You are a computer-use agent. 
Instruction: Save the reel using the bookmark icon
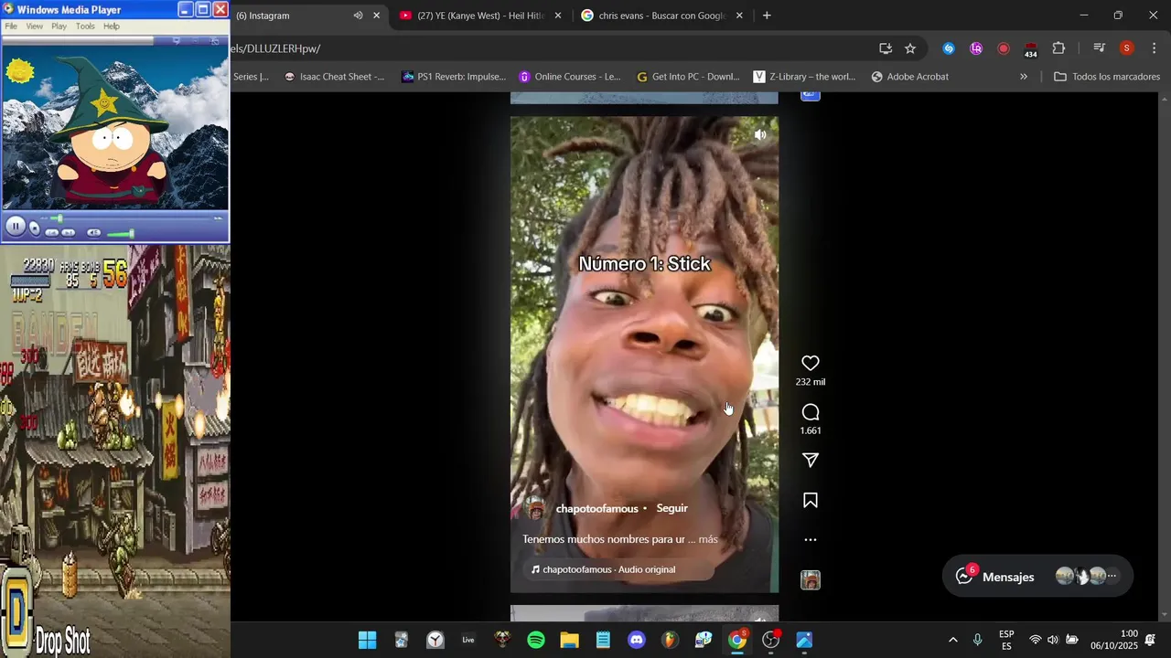[811, 500]
